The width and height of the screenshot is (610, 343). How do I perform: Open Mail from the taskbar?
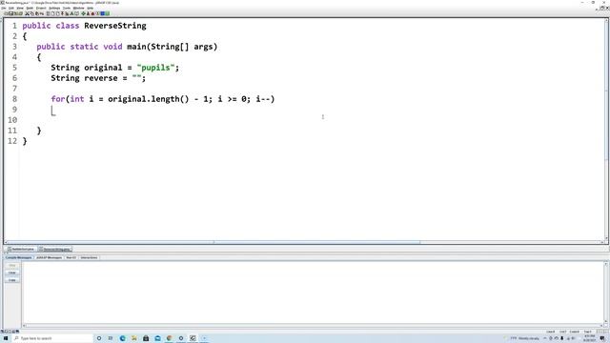click(157, 338)
